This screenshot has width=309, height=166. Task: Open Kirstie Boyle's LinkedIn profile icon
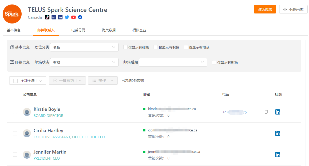tap(277, 112)
